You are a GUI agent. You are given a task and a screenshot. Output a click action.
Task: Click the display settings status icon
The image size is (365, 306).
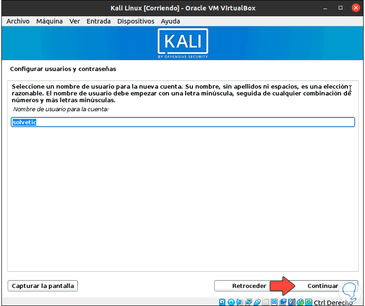click(x=274, y=302)
